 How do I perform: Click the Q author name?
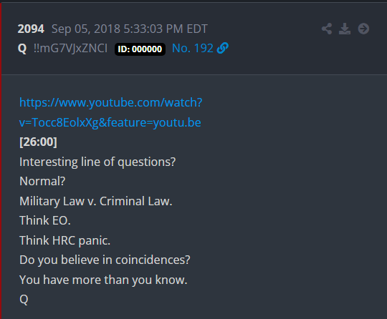coord(22,49)
